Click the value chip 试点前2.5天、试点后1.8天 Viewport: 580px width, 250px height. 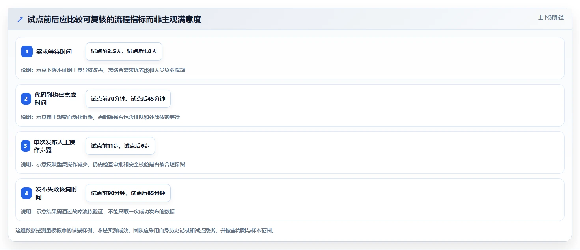tap(124, 51)
